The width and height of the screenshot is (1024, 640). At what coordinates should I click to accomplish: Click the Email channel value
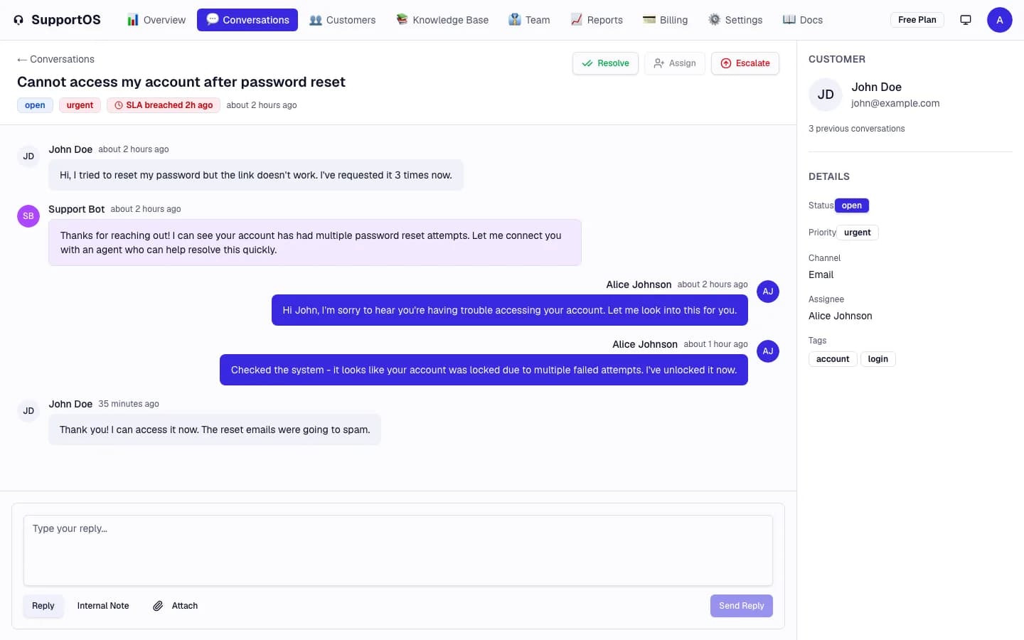(821, 274)
